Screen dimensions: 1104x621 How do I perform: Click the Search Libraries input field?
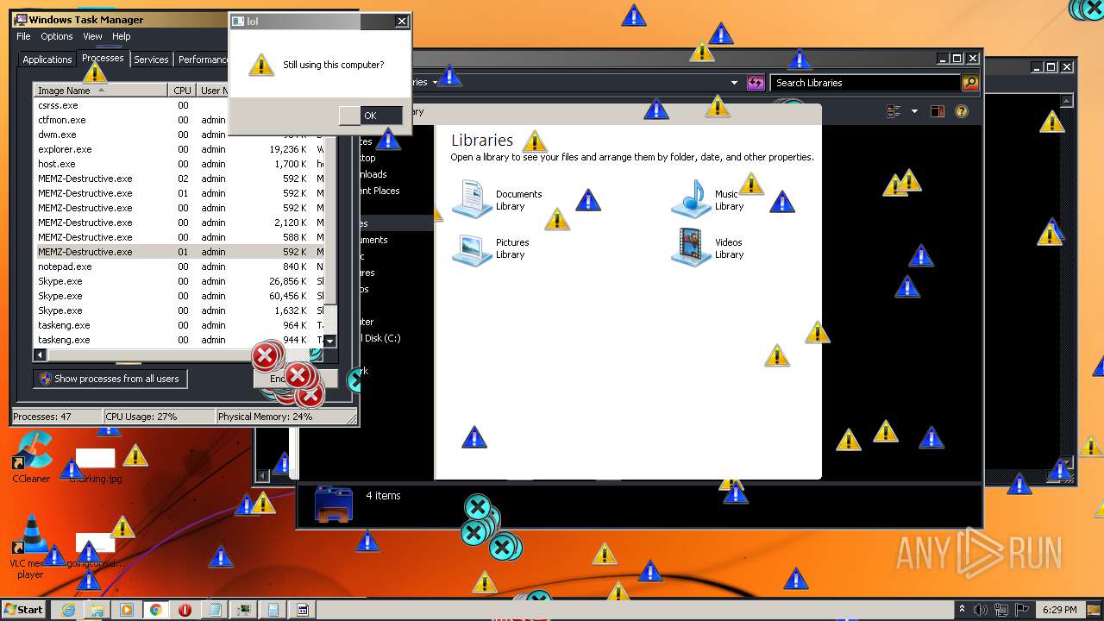point(865,83)
